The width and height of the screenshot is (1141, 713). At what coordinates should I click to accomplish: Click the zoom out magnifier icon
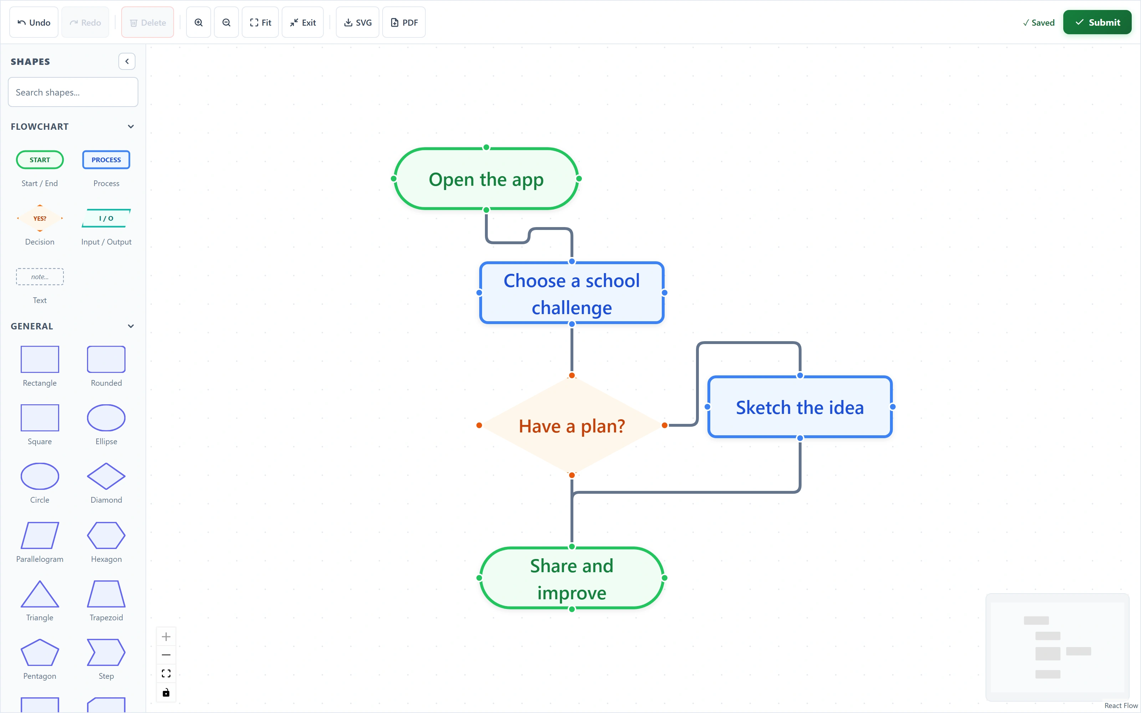point(226,22)
